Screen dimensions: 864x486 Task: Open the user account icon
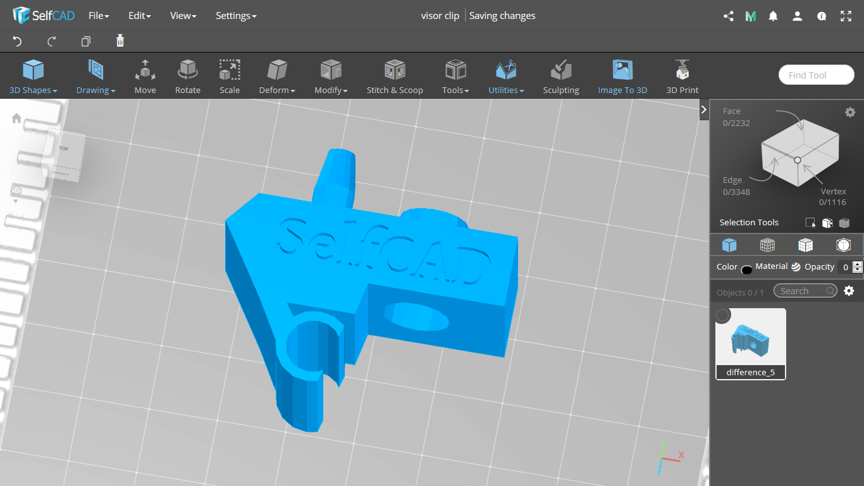[x=797, y=16]
